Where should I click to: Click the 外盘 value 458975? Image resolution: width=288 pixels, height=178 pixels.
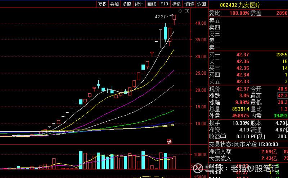(240, 116)
